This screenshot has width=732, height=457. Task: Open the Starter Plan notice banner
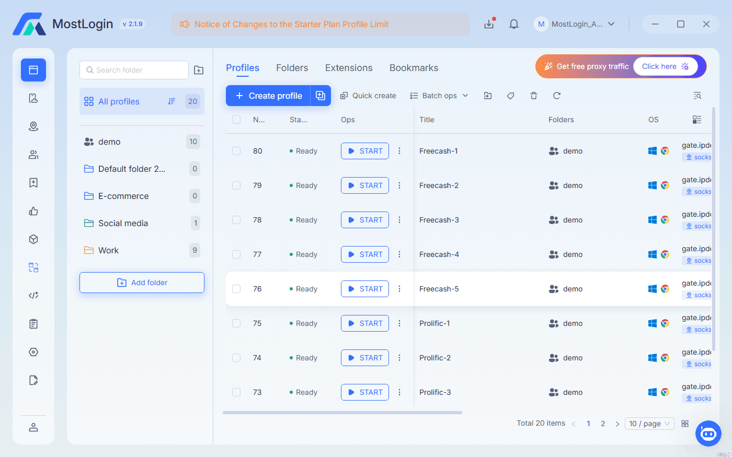321,24
